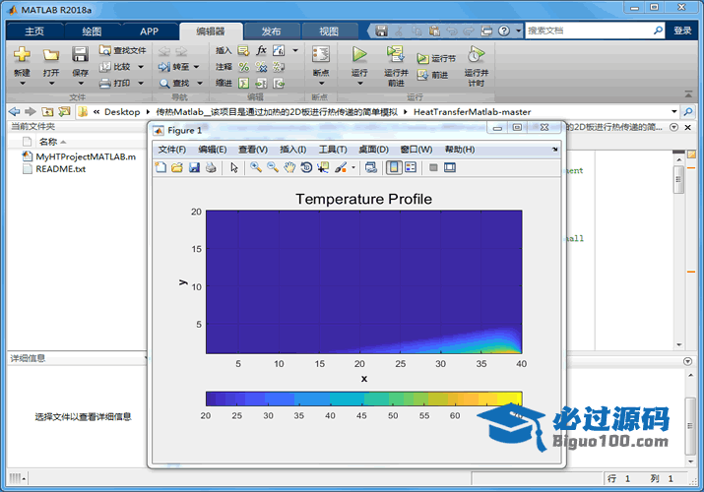
Task: Click the Save Figure icon in Figure toolbar
Action: 194,167
